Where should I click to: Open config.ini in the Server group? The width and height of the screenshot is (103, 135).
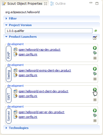coord(28,117)
